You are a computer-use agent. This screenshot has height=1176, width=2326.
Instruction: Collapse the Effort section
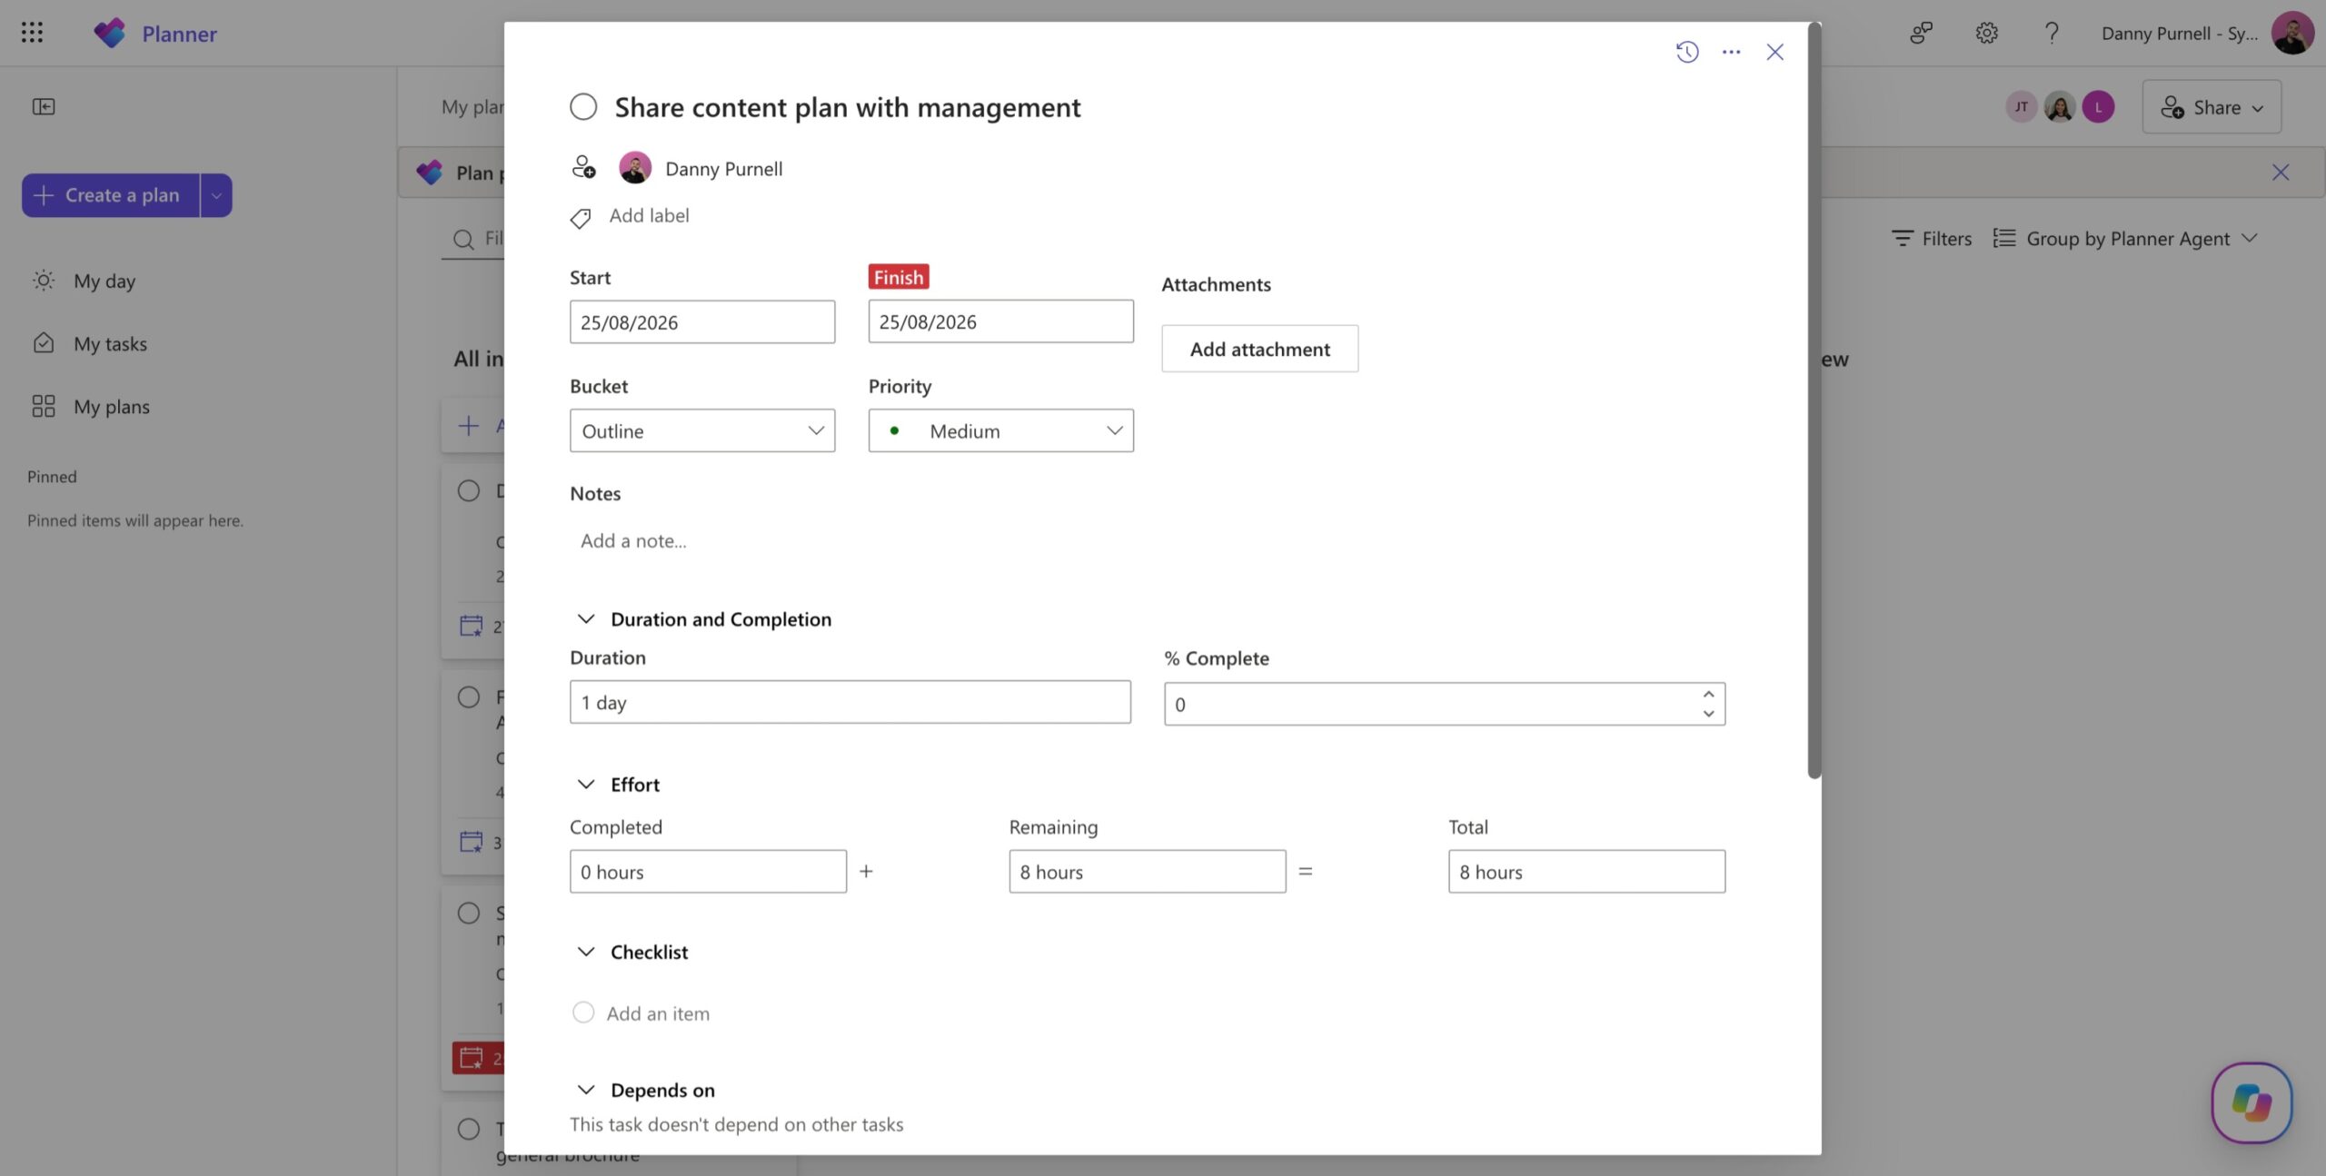tap(586, 784)
